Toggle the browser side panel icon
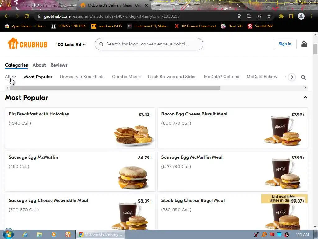Viewport: 318px width, 239px height. click(x=291, y=16)
